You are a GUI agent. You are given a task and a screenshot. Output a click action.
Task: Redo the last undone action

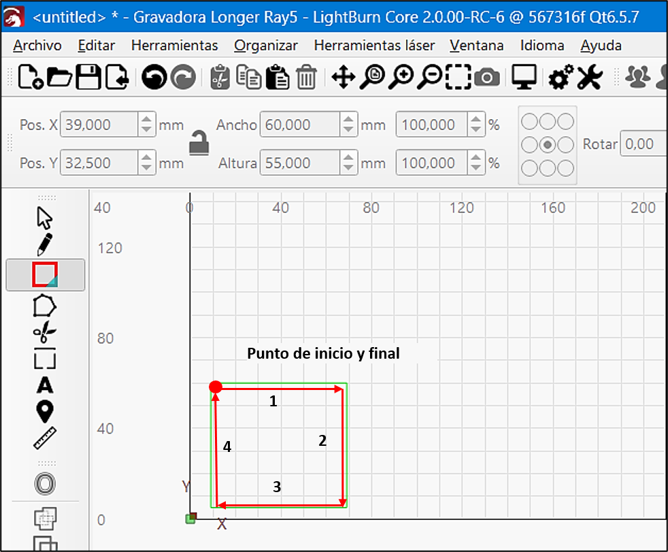point(183,77)
